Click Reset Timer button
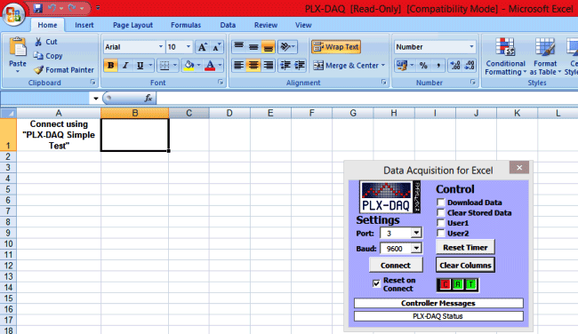 pos(465,248)
